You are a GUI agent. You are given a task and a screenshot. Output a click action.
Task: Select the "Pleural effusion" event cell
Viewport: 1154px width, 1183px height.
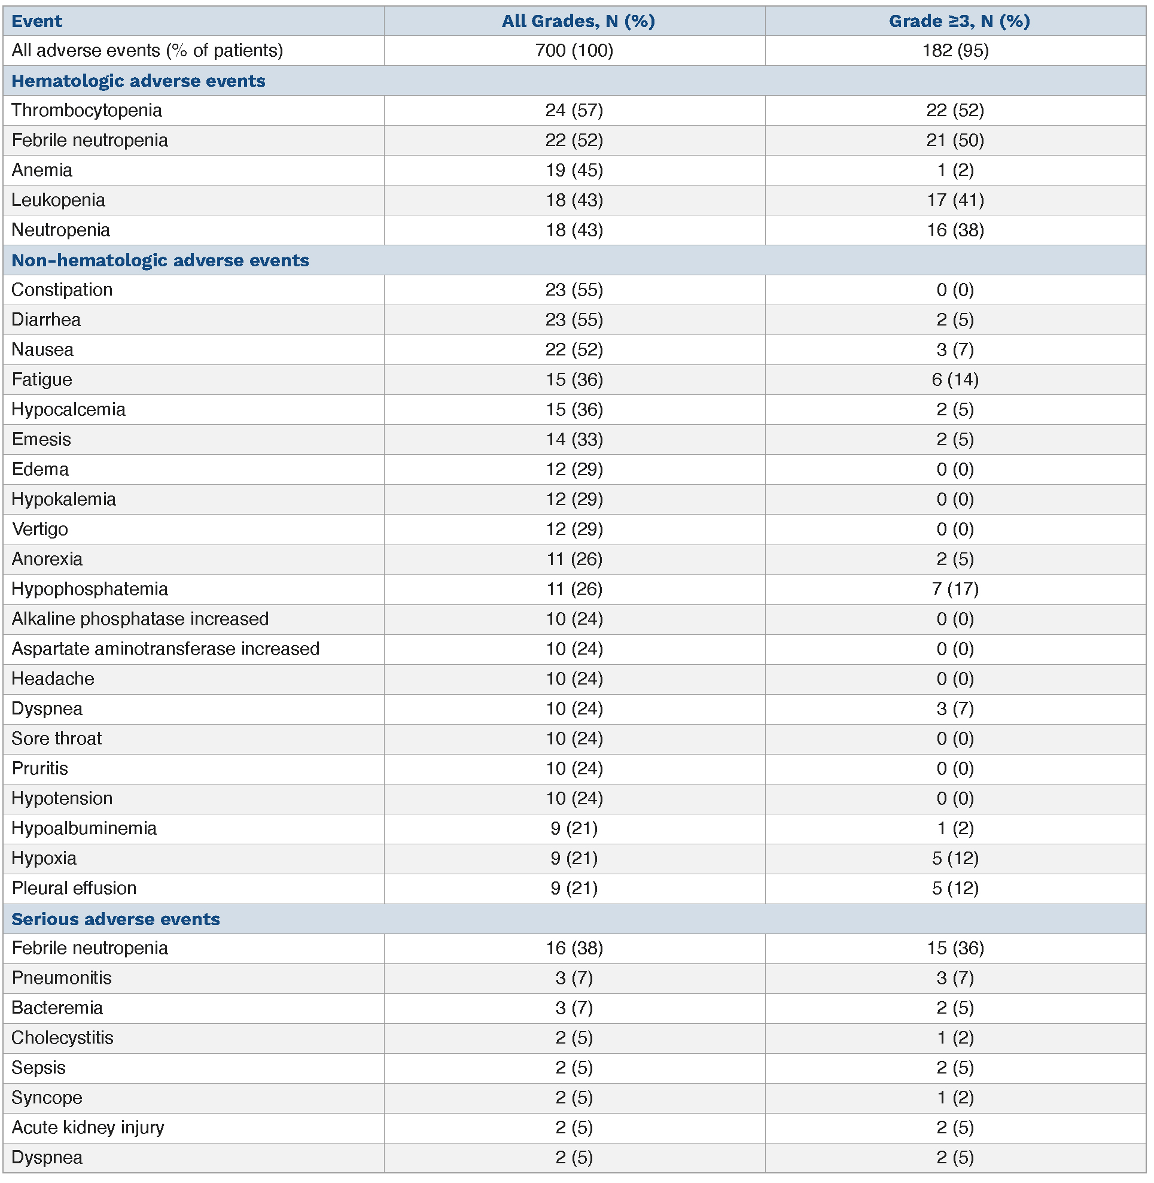click(x=74, y=888)
